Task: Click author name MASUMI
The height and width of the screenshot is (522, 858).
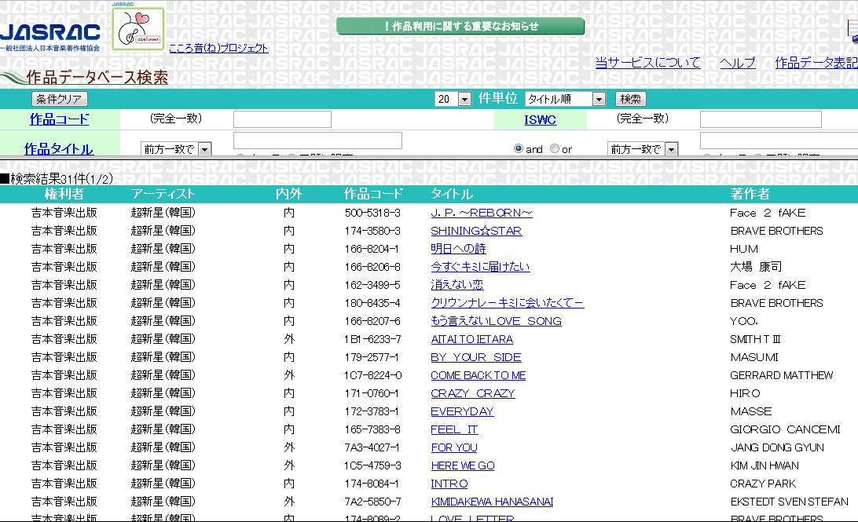Action: click(754, 357)
